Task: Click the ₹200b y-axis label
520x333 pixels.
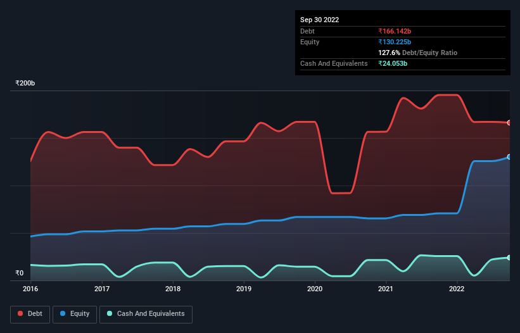Action: (25, 83)
